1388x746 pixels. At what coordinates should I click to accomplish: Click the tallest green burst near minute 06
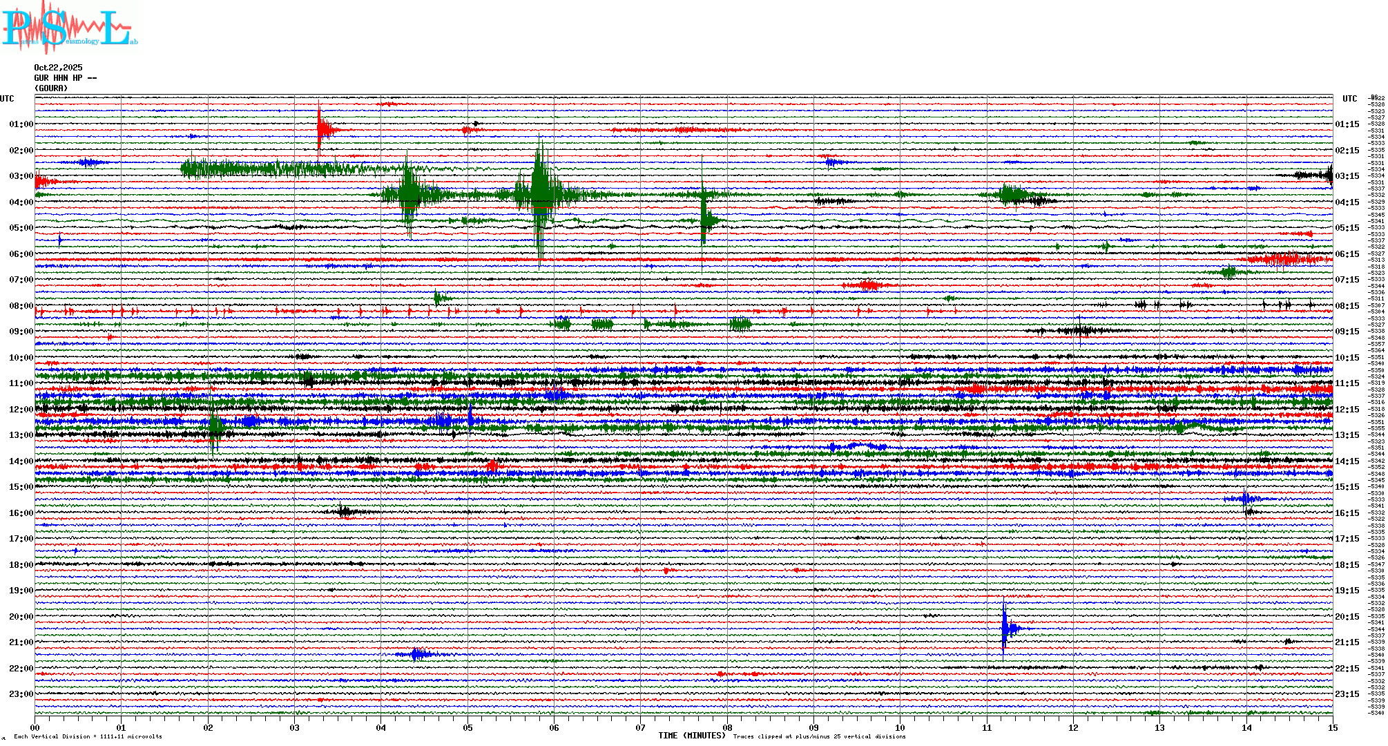[540, 193]
